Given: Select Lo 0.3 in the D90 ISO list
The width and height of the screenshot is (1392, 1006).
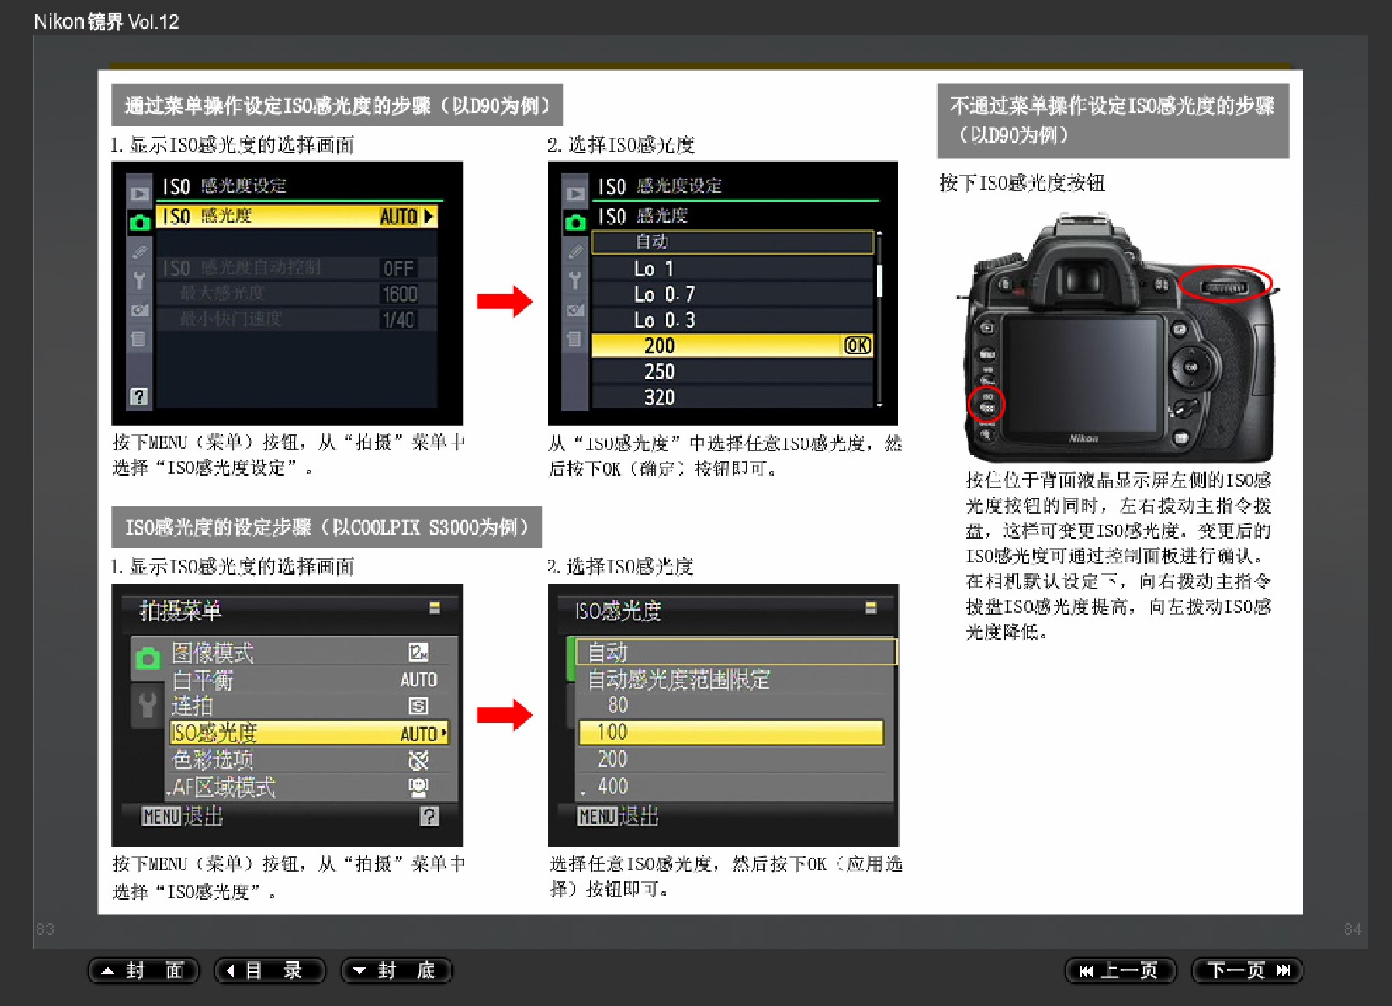Looking at the screenshot, I should (x=732, y=320).
